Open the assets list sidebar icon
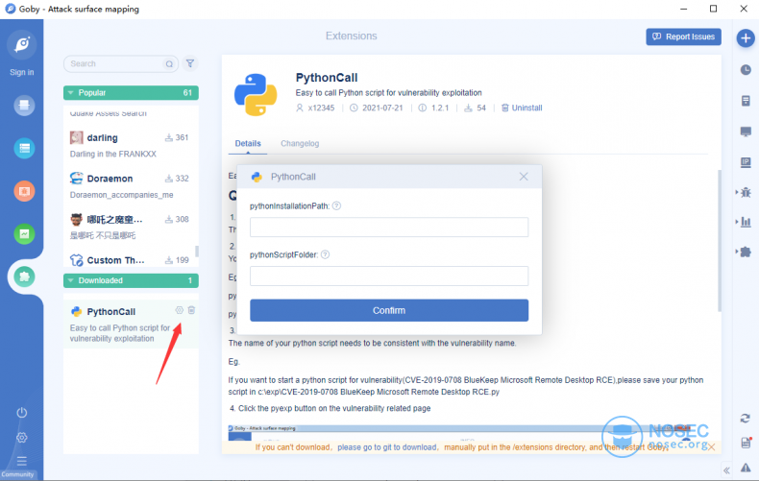The image size is (759, 481). 24,148
